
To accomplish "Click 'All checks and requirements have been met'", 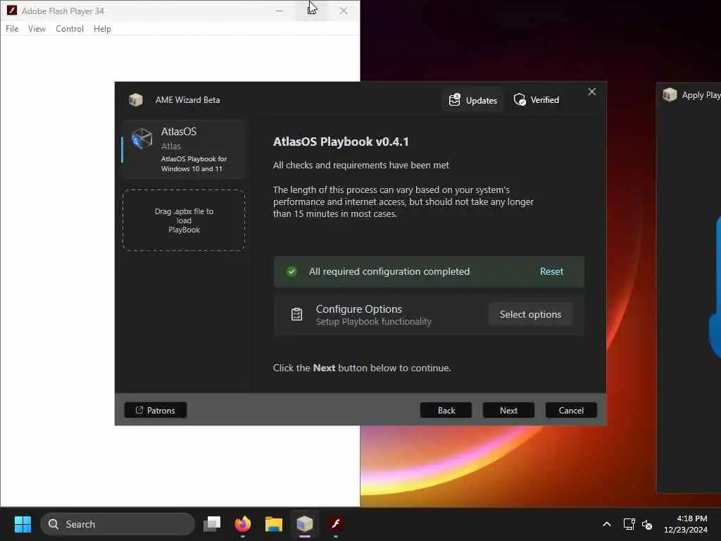I will pos(361,165).
